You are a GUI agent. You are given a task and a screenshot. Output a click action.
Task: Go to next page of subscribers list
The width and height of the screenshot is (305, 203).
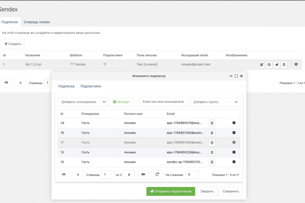click(129, 174)
